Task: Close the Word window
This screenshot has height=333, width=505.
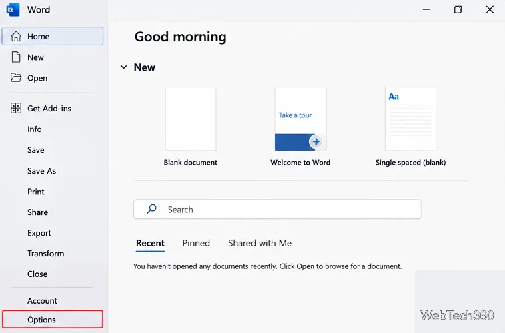Action: point(490,9)
